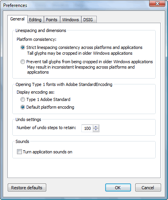Click the Strict linespacing consistency label text
This screenshot has height=200, width=168.
click(x=84, y=47)
